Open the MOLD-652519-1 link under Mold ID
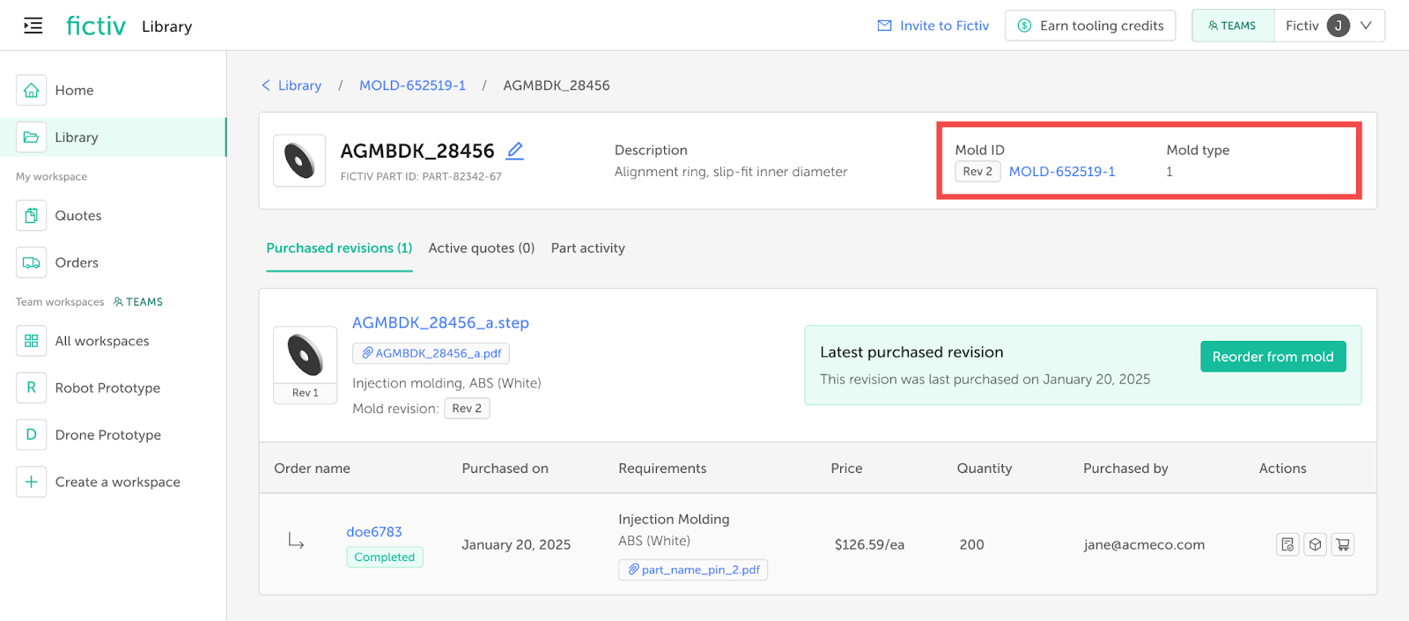 click(x=1061, y=172)
